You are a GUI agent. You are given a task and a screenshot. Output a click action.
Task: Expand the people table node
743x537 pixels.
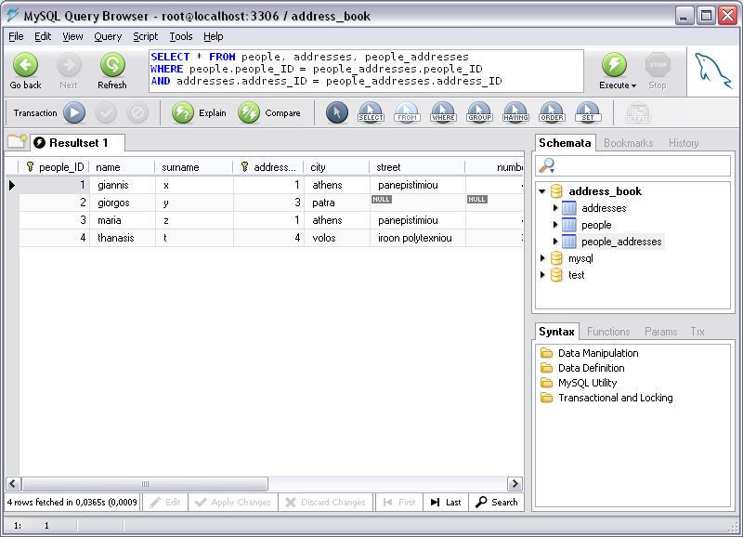554,225
